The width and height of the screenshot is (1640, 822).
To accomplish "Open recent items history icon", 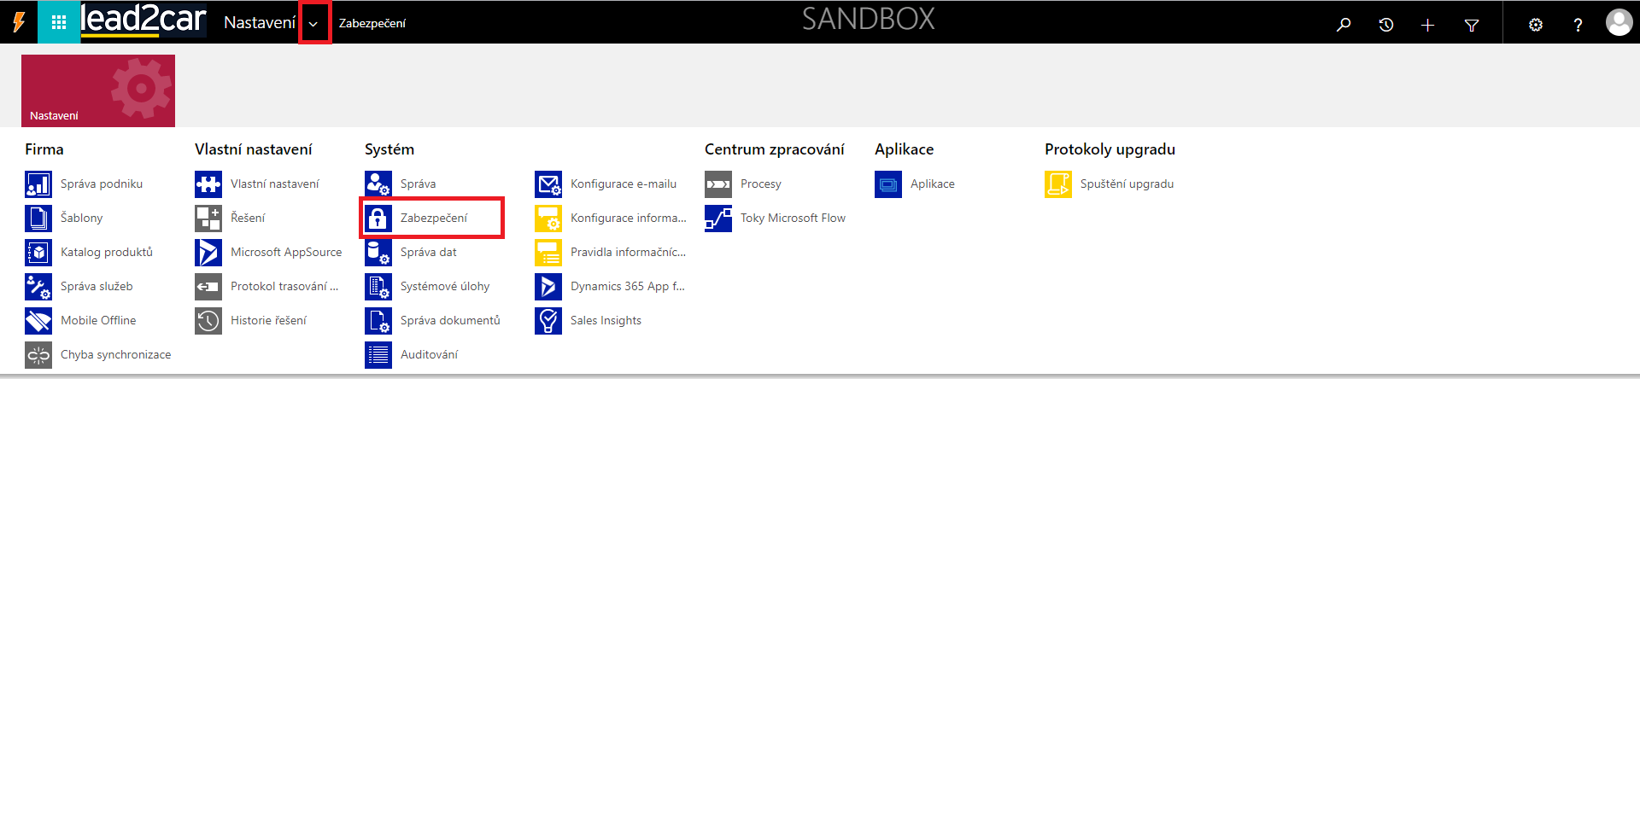I will coord(1385,25).
